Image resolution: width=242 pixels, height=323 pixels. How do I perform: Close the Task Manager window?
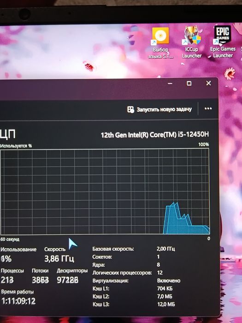[208, 83]
